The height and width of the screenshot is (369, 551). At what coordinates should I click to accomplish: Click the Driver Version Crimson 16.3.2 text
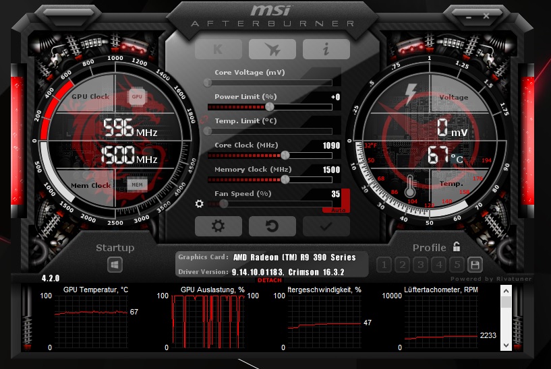tap(288, 272)
